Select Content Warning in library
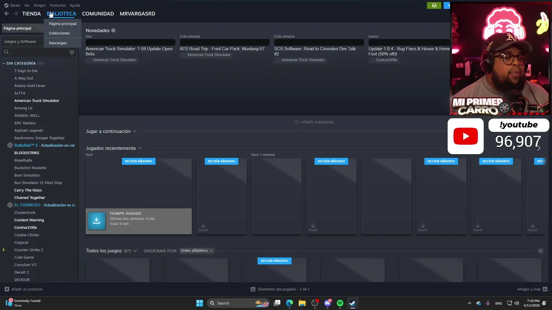Screen dimensions: 552x310 point(29,220)
